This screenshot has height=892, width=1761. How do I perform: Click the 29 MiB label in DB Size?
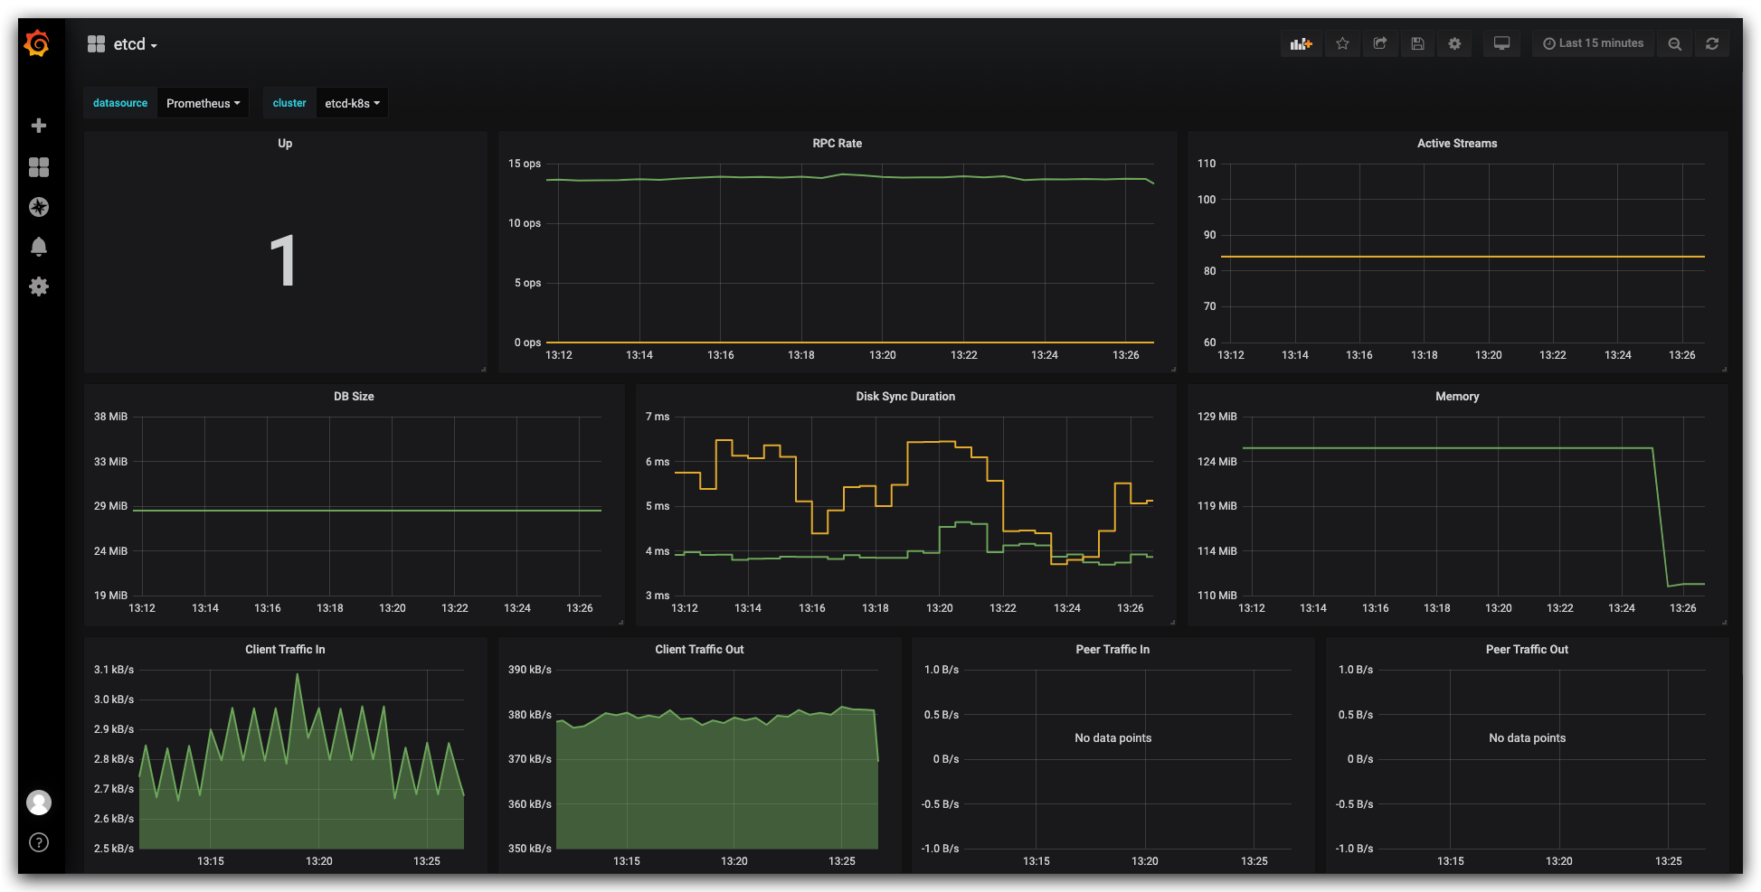pos(110,506)
